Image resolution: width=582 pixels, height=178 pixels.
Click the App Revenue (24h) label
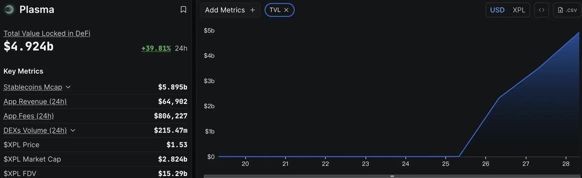35,102
